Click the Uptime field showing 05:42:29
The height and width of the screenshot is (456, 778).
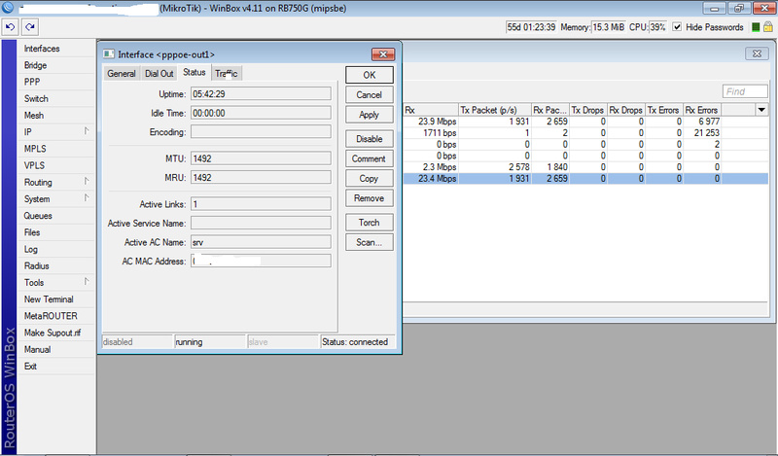click(x=261, y=93)
